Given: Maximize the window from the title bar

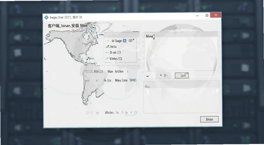Looking at the screenshot, I should point(207,15).
